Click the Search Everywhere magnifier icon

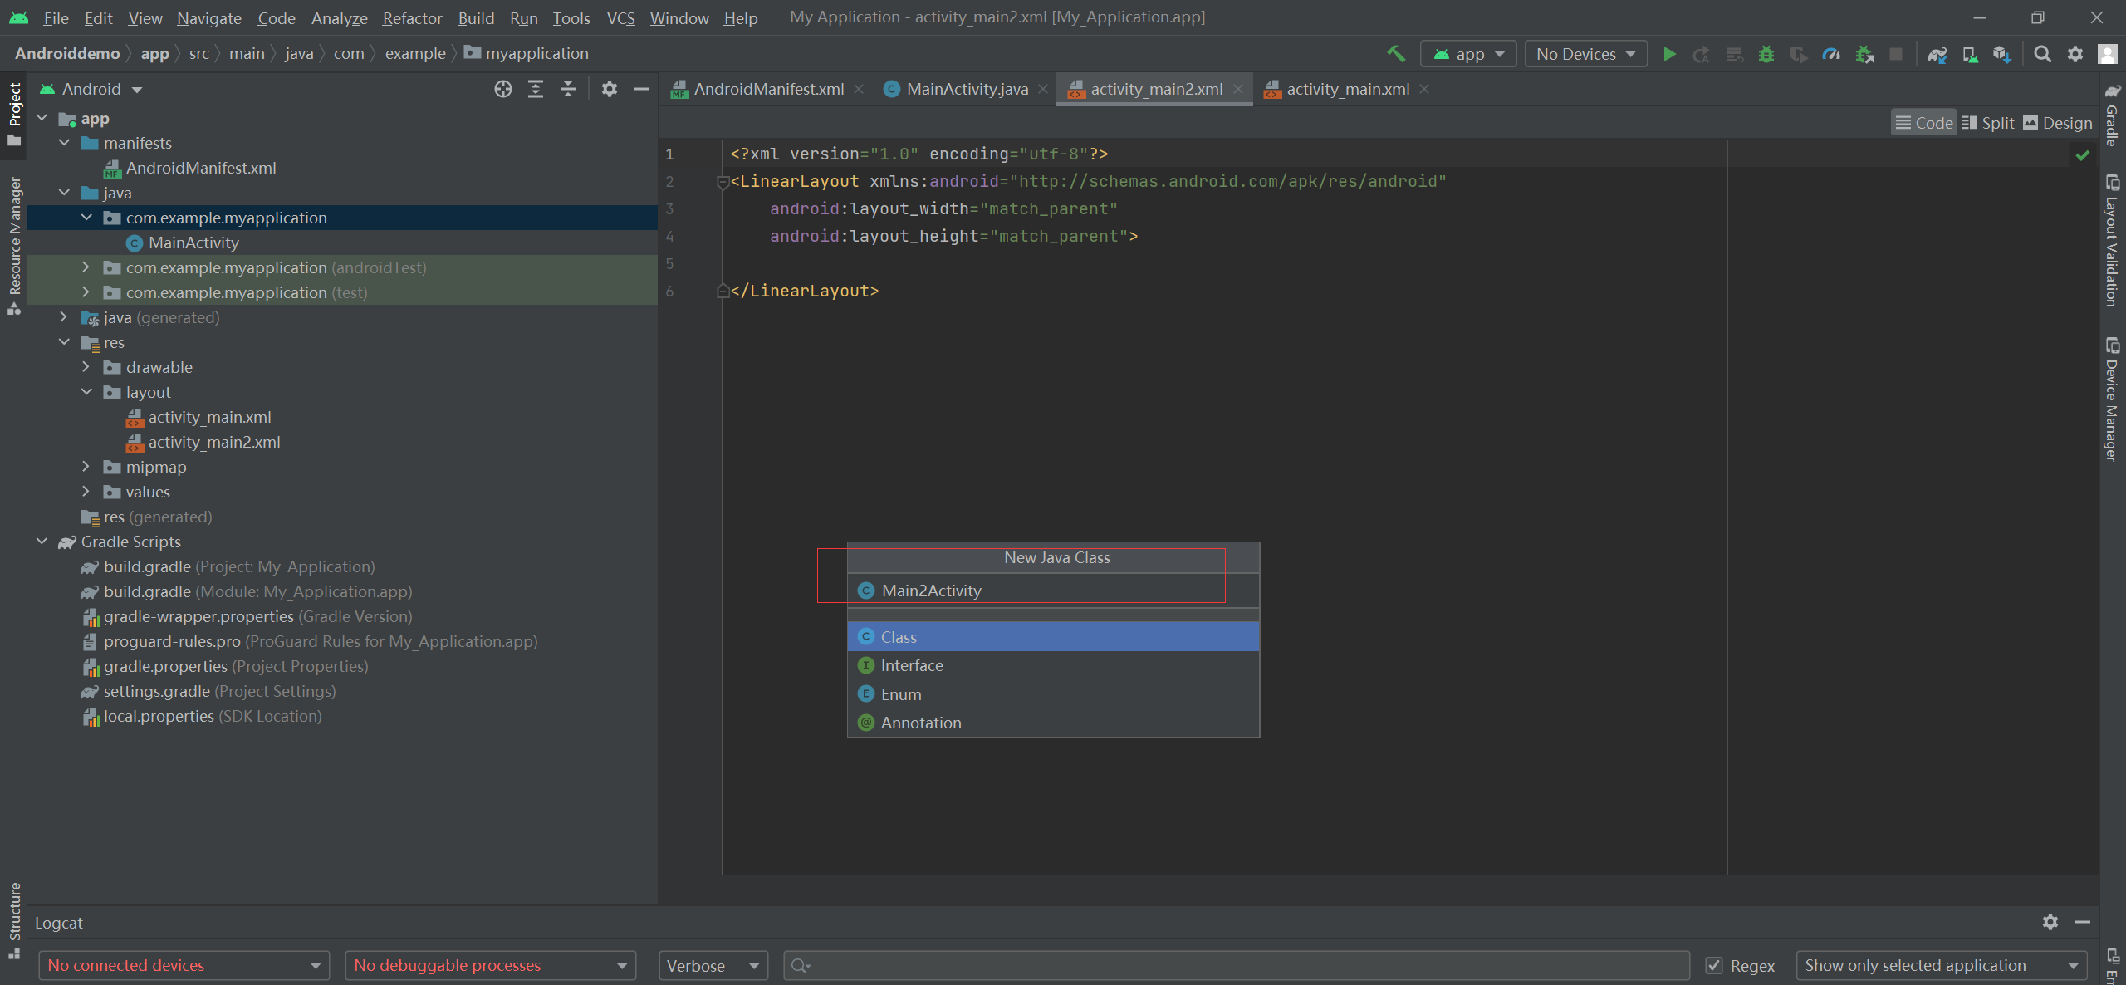(2043, 54)
